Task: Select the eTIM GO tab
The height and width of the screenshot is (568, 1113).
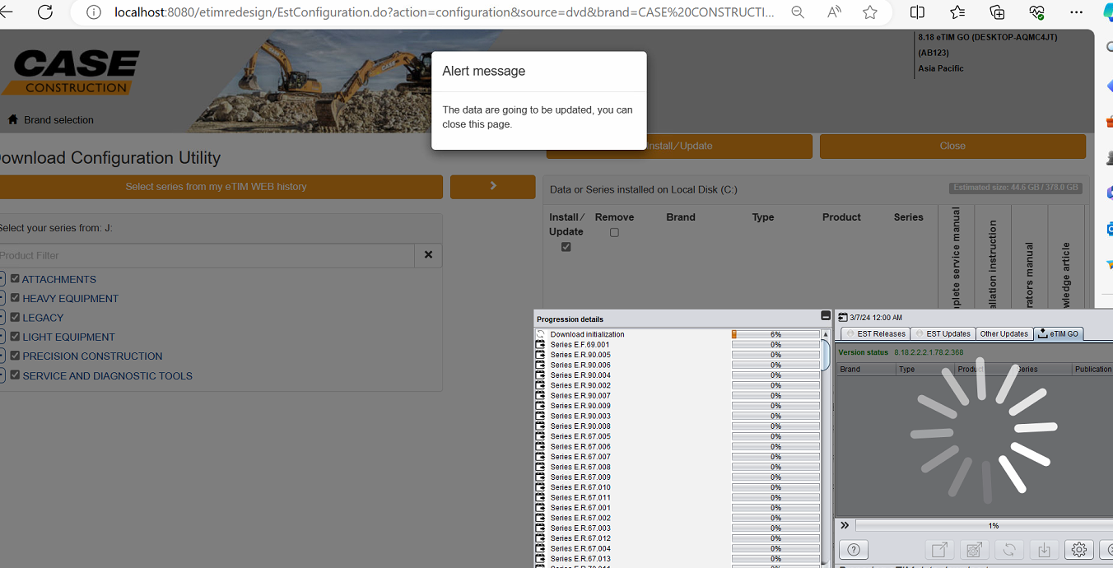Action: pos(1059,333)
